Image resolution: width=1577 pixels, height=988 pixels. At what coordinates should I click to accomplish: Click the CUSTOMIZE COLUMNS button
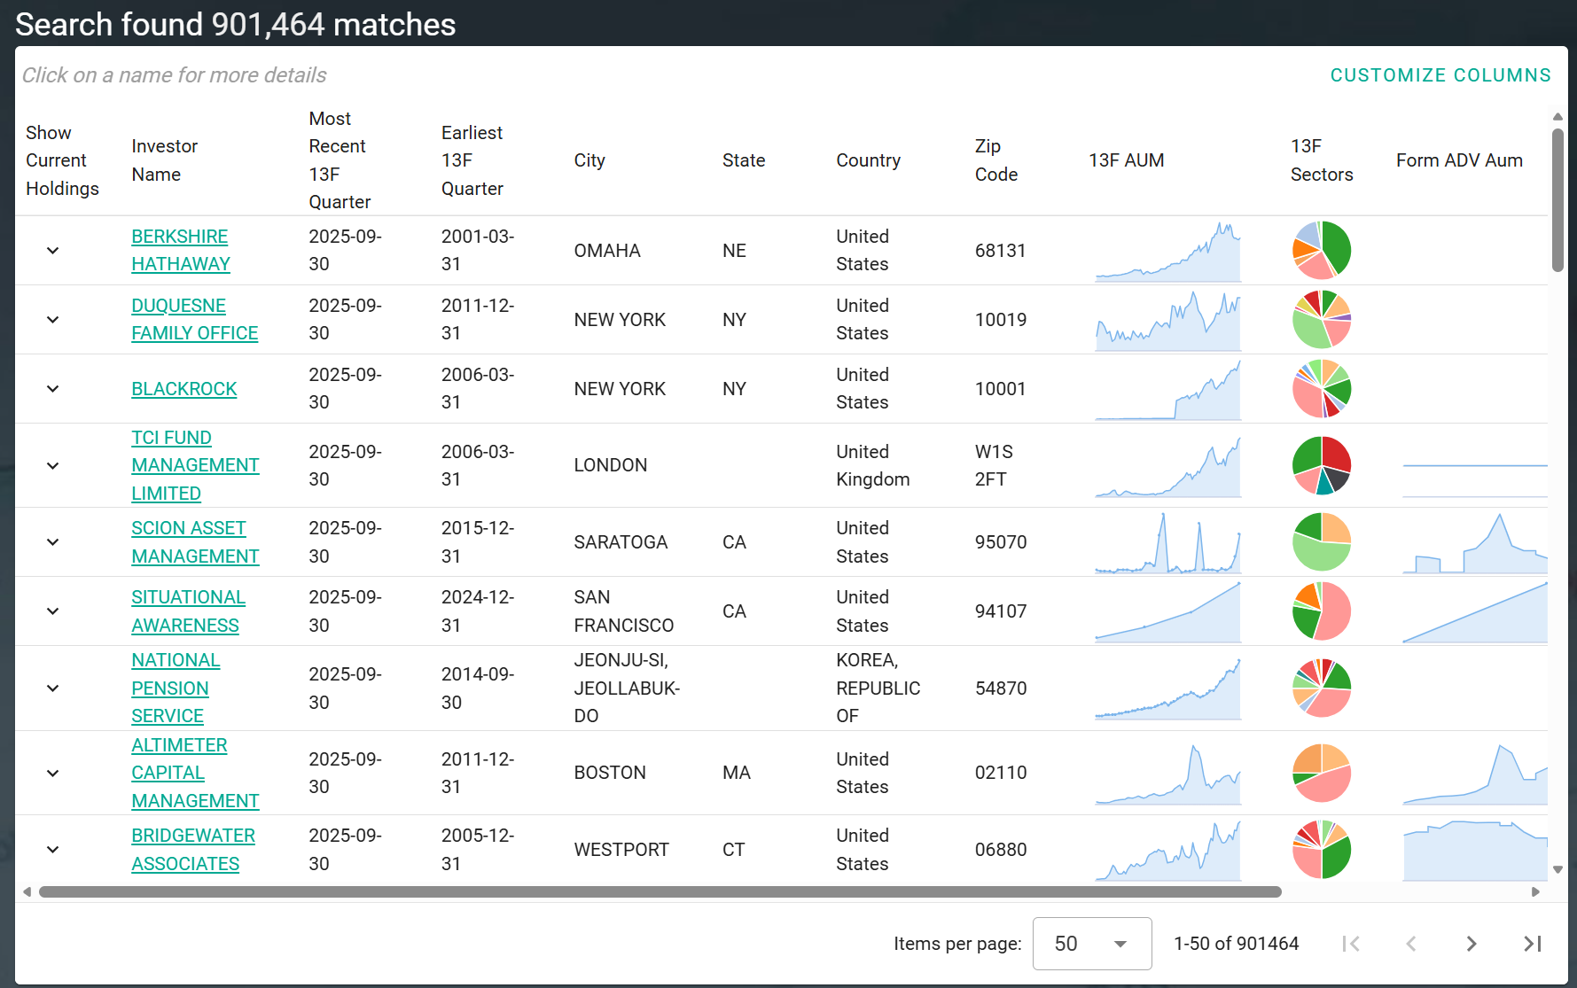click(x=1440, y=75)
